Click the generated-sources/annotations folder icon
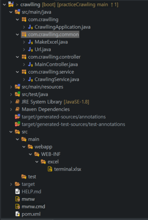This screenshot has width=148, height=220. pos(17,117)
